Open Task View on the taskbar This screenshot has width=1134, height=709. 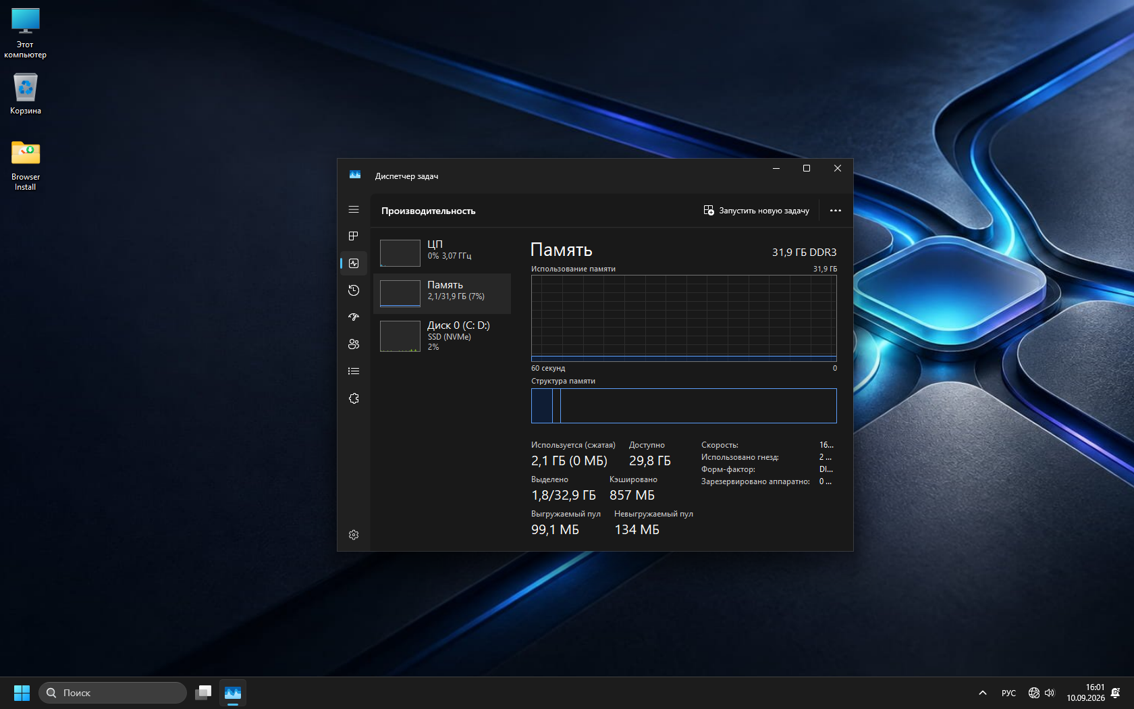click(x=203, y=693)
